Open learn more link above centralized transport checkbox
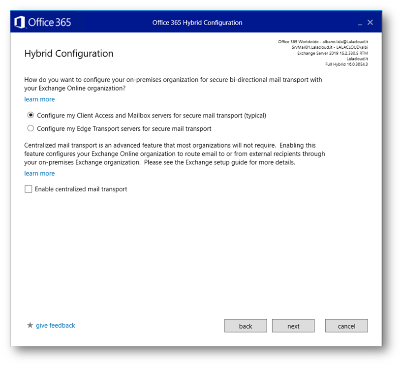The image size is (403, 367). (39, 173)
